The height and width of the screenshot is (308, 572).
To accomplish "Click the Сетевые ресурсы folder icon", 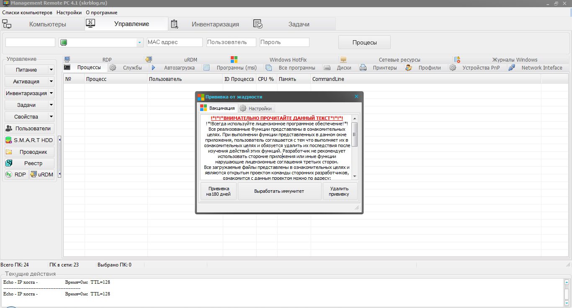I will [343, 60].
